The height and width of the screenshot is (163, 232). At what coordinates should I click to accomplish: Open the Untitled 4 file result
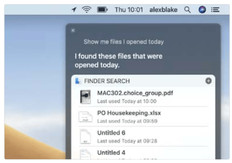pyautogui.click(x=143, y=153)
